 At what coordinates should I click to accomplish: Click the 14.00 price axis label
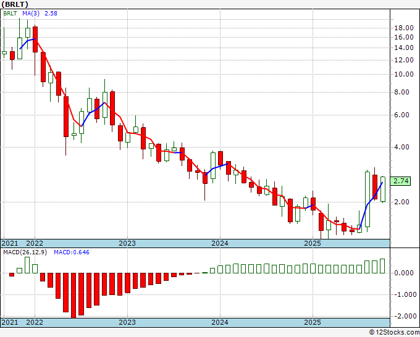tap(404, 48)
